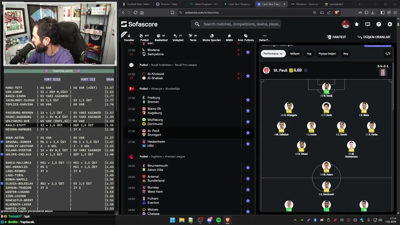This screenshot has width=400, height=225.
Task: Select the MMA sport category
Action: (229, 37)
